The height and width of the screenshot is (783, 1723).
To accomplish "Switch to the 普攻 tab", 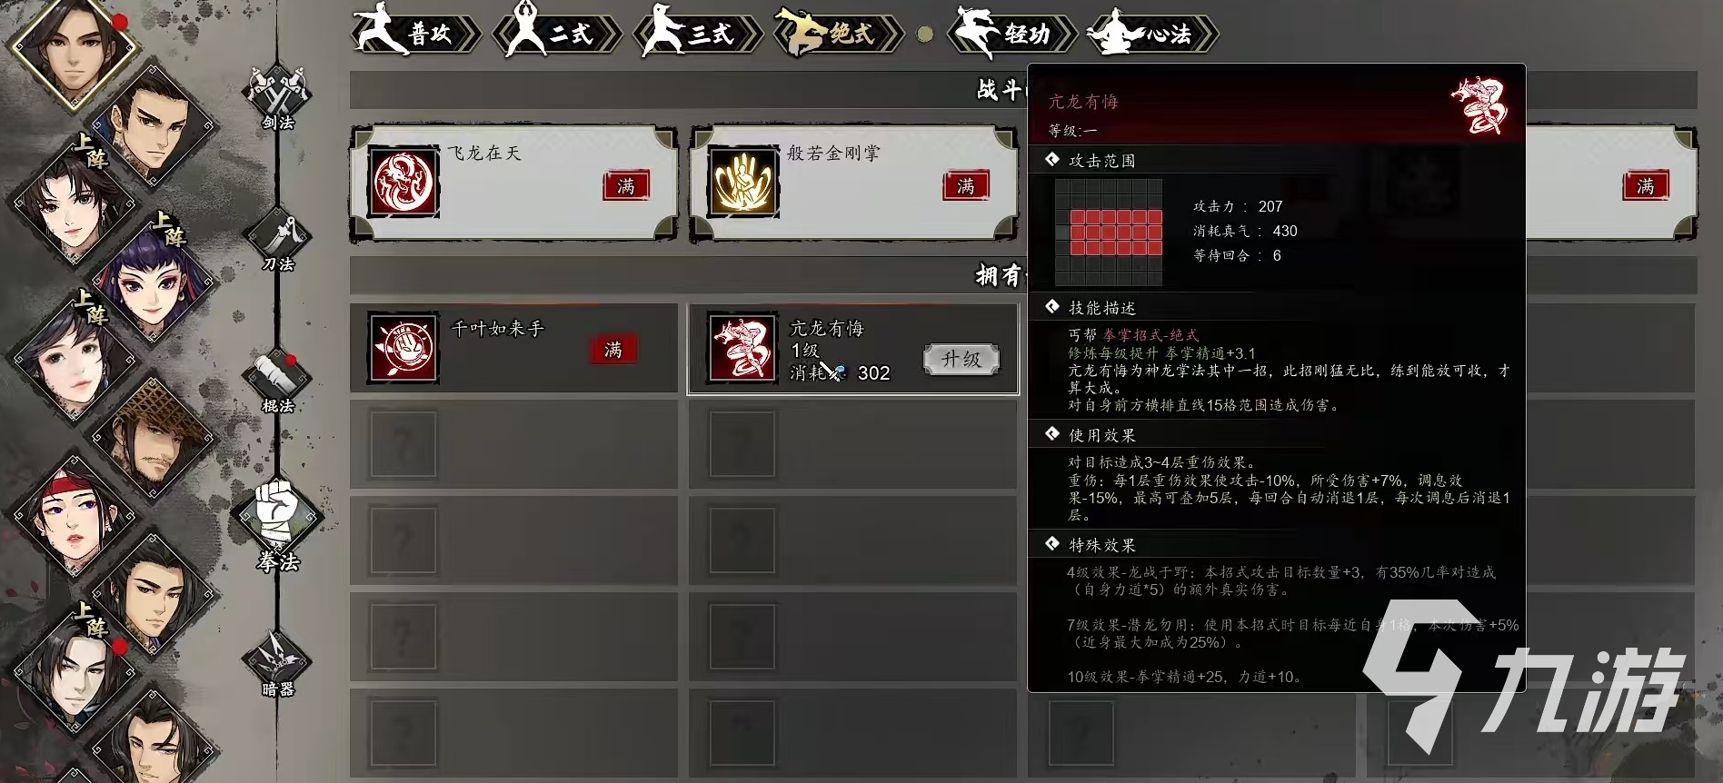I will [x=415, y=33].
